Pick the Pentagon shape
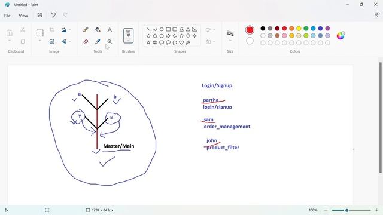Image resolution: width=383 pixels, height=215 pixels. tap(155, 36)
